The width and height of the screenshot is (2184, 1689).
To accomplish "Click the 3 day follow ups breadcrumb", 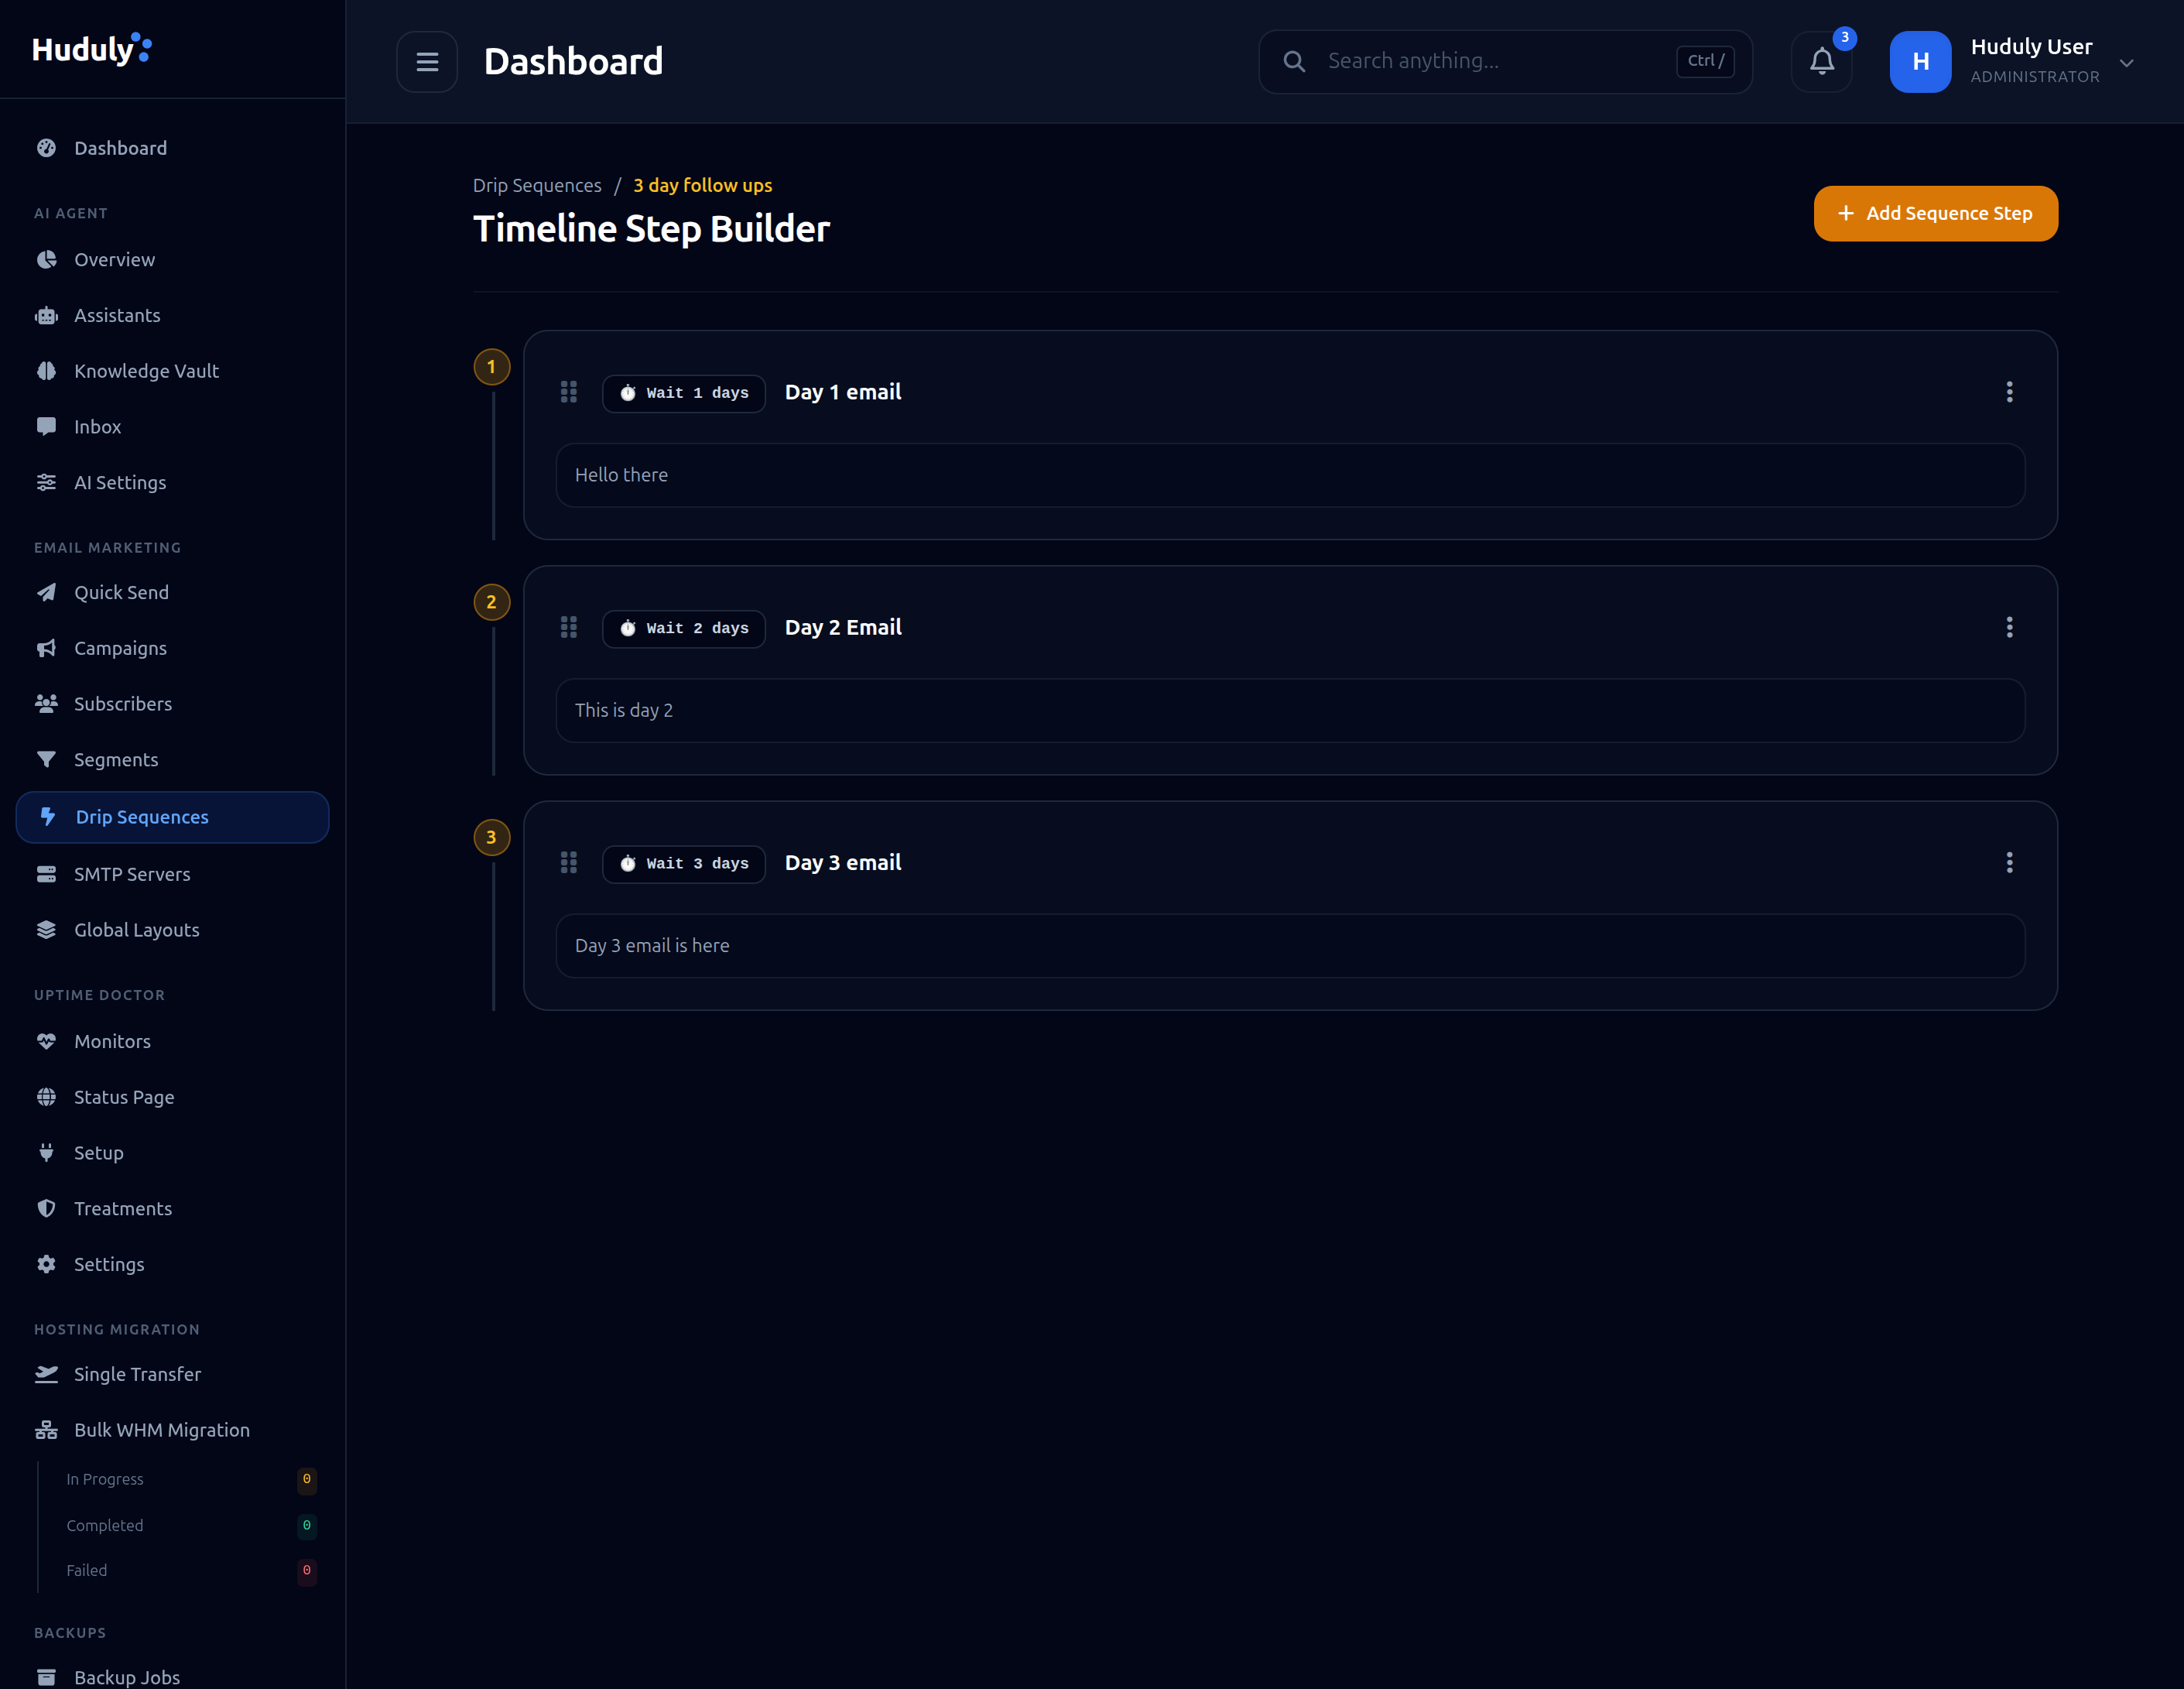I will (702, 185).
